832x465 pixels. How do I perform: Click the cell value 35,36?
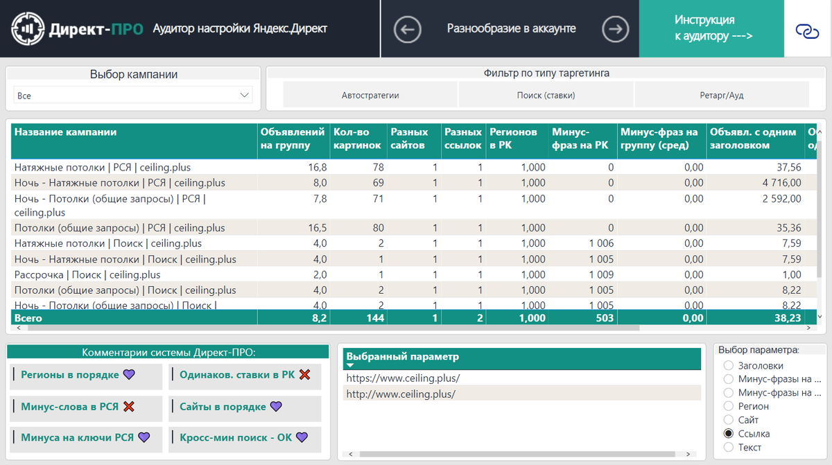point(789,228)
